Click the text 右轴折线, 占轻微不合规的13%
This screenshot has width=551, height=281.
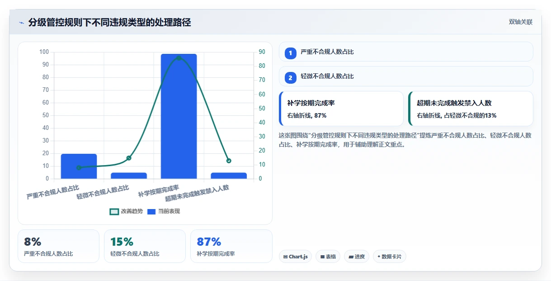pyautogui.click(x=457, y=116)
